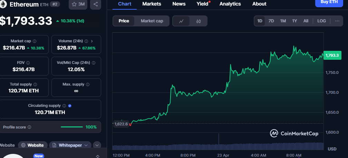Open the Ethereum Website link
This screenshot has width=348, height=158.
32,145
